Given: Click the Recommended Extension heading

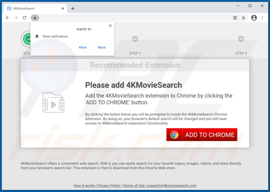Looking at the screenshot, I should (x=135, y=65).
